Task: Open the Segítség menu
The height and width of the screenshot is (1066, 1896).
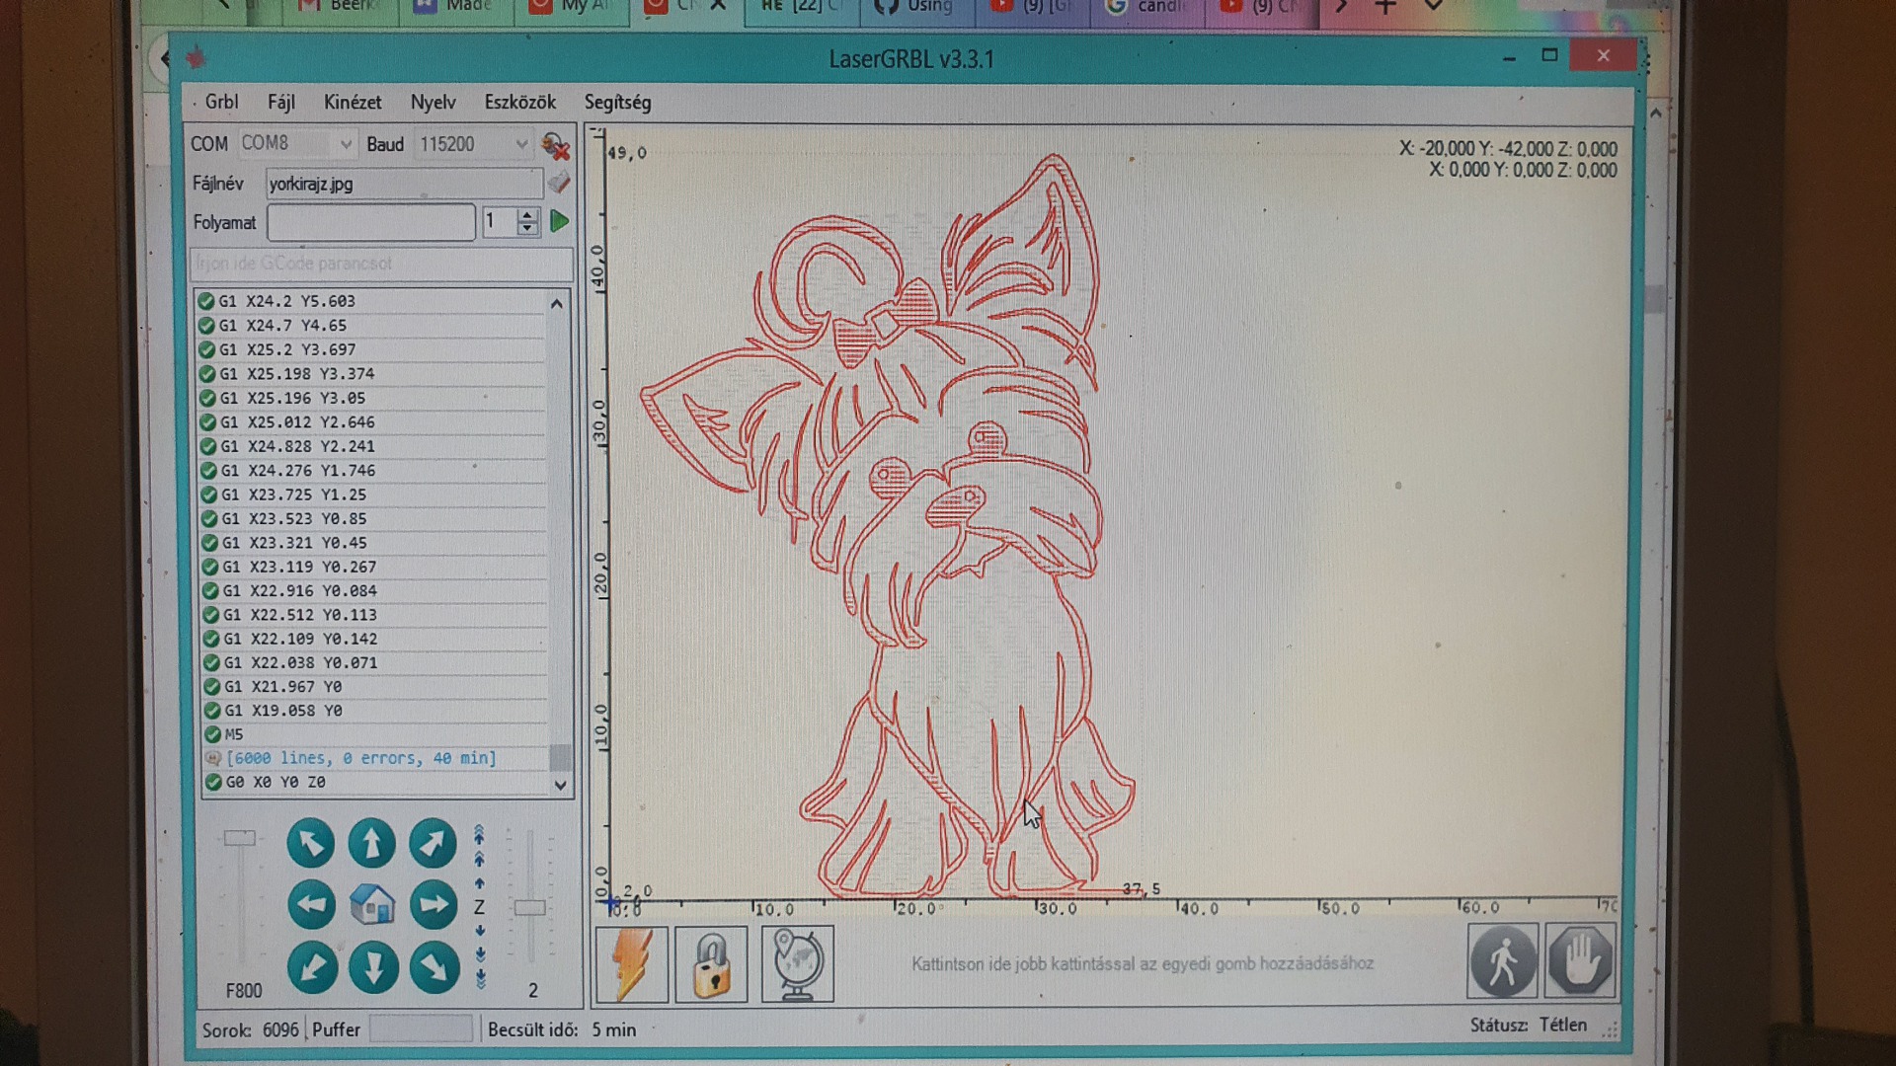Action: click(x=617, y=102)
